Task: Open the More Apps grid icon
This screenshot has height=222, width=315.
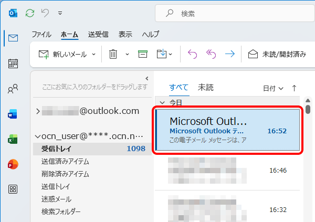Action: (x=13, y=189)
